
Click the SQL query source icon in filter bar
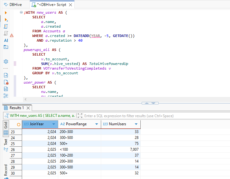click(7, 116)
